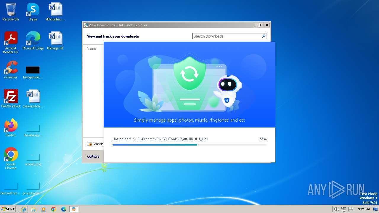Launch CCleaner desktop shortcut

[11, 70]
